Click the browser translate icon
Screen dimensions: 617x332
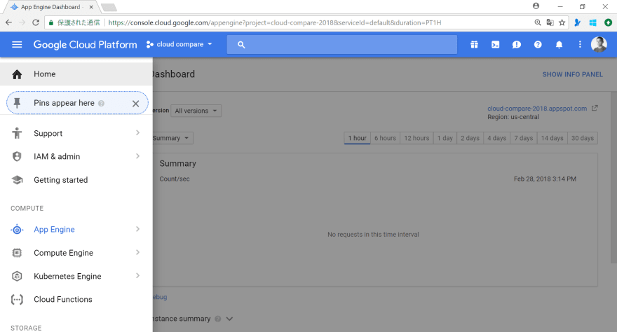coord(550,22)
